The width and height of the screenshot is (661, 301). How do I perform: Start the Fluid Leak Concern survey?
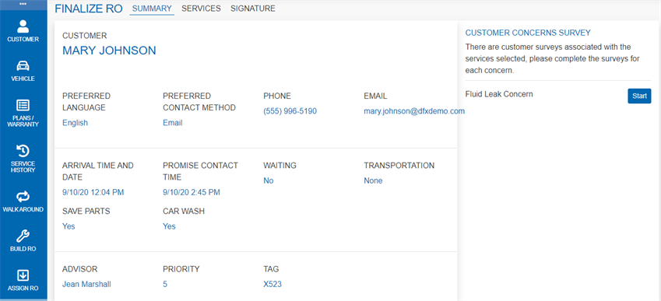pos(639,96)
